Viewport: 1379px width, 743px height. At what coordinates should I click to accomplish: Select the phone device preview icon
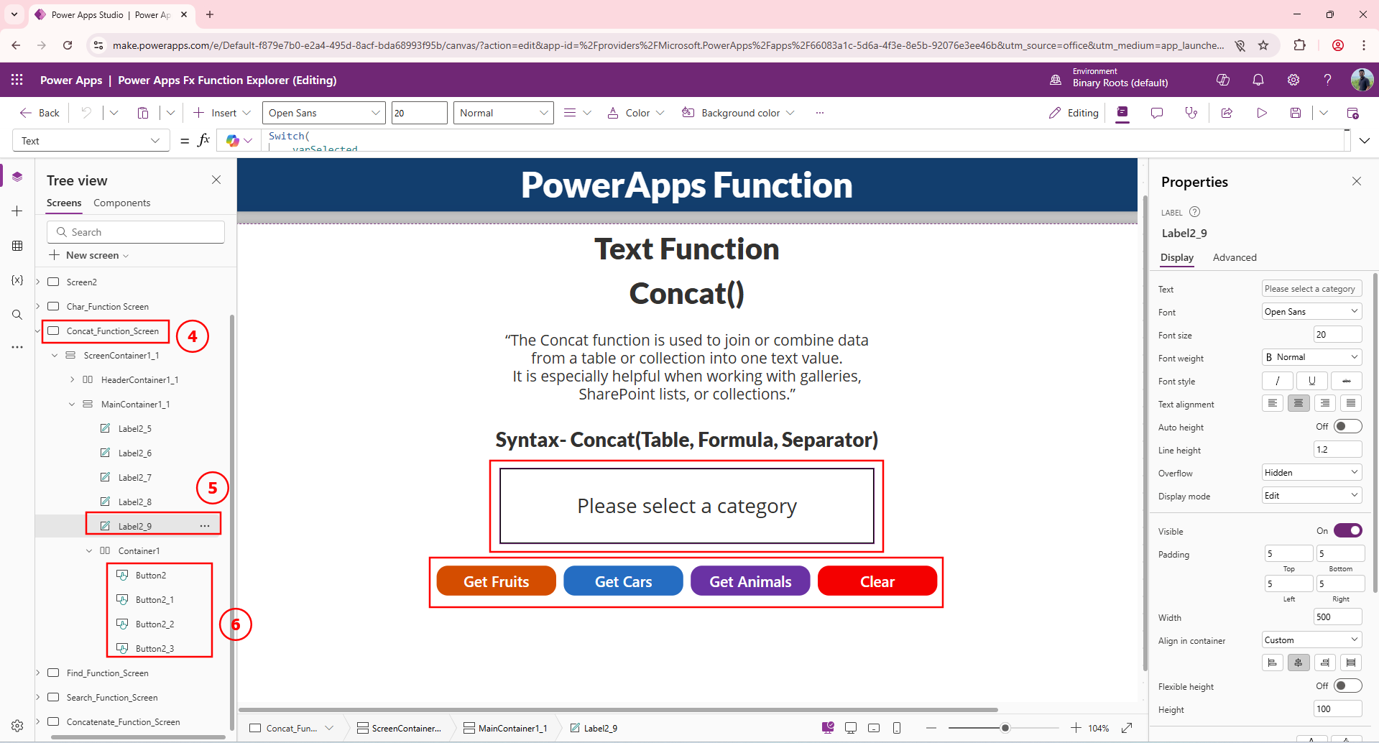897,728
